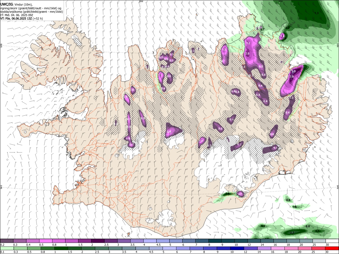The height and width of the screenshot is (254, 339).
Task: Click the dark teal 8–9 swatch on the snow scale
Action: coord(215,241)
